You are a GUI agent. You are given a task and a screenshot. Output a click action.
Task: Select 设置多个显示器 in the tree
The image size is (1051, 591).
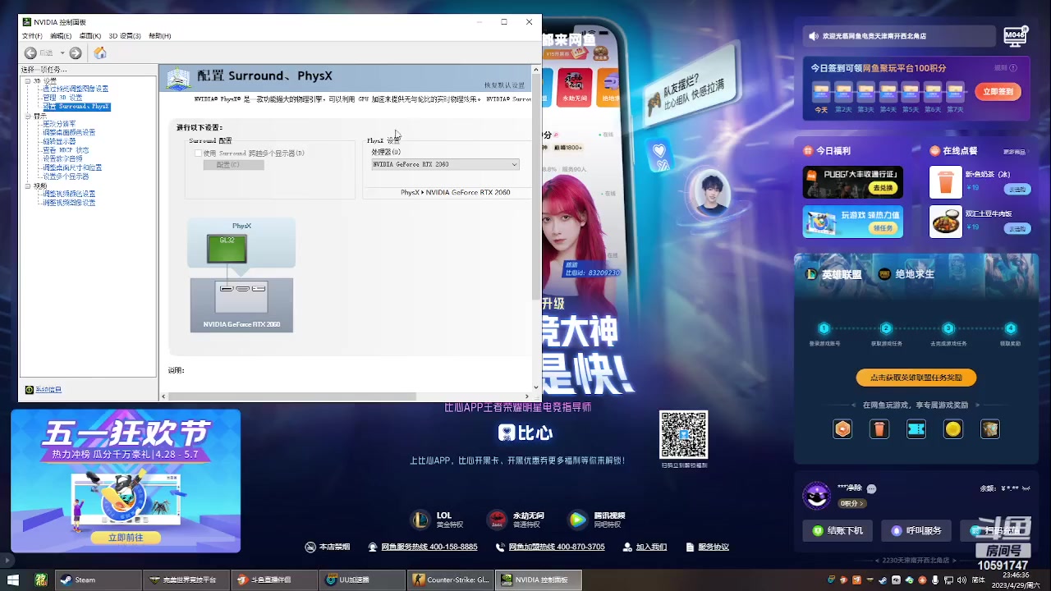coord(66,176)
